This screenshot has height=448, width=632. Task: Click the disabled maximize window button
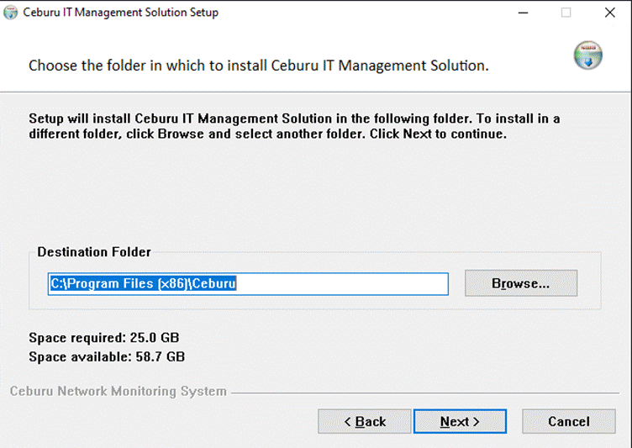coord(566,13)
